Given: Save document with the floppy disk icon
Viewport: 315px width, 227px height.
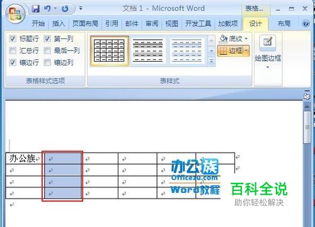Looking at the screenshot, I should 36,9.
